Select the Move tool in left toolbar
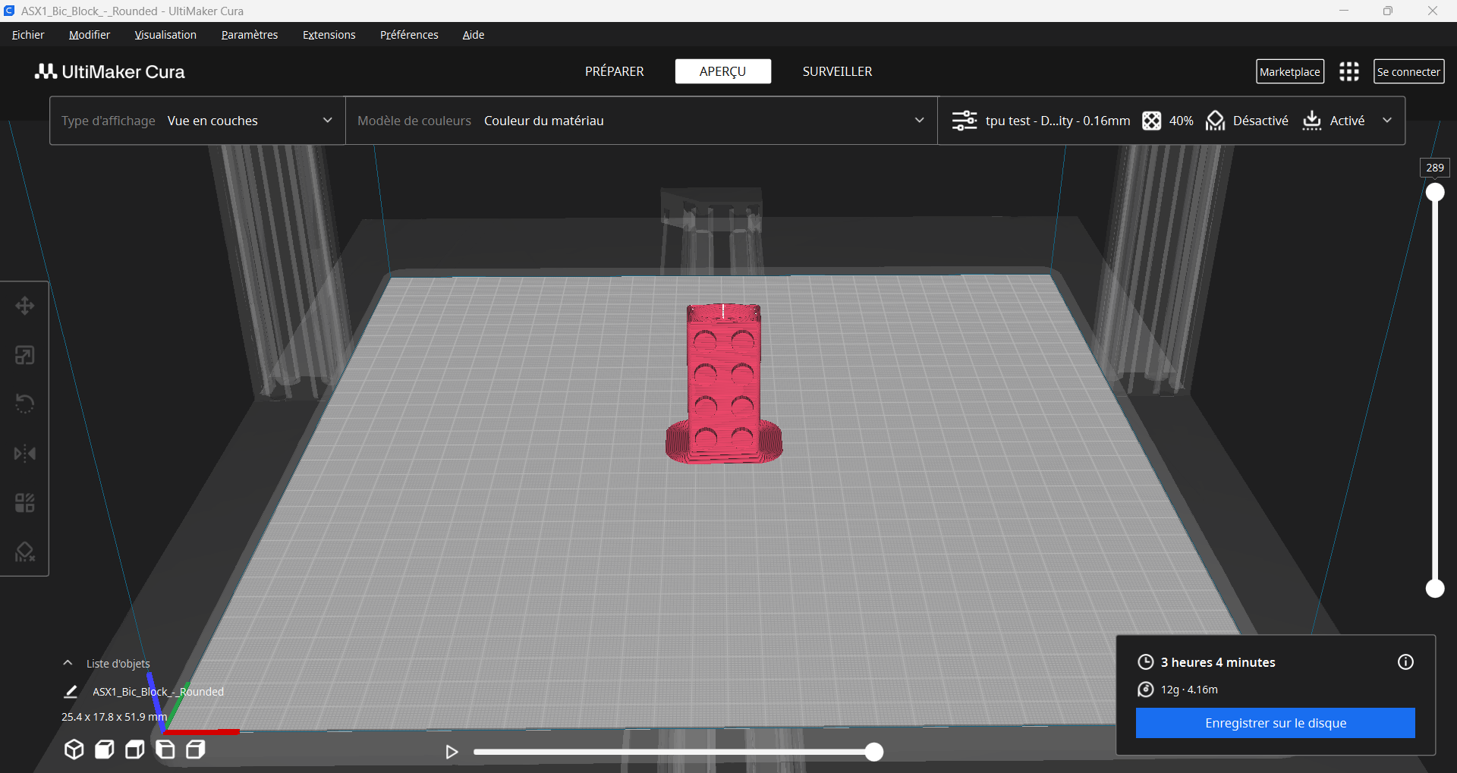The height and width of the screenshot is (773, 1457). (25, 306)
